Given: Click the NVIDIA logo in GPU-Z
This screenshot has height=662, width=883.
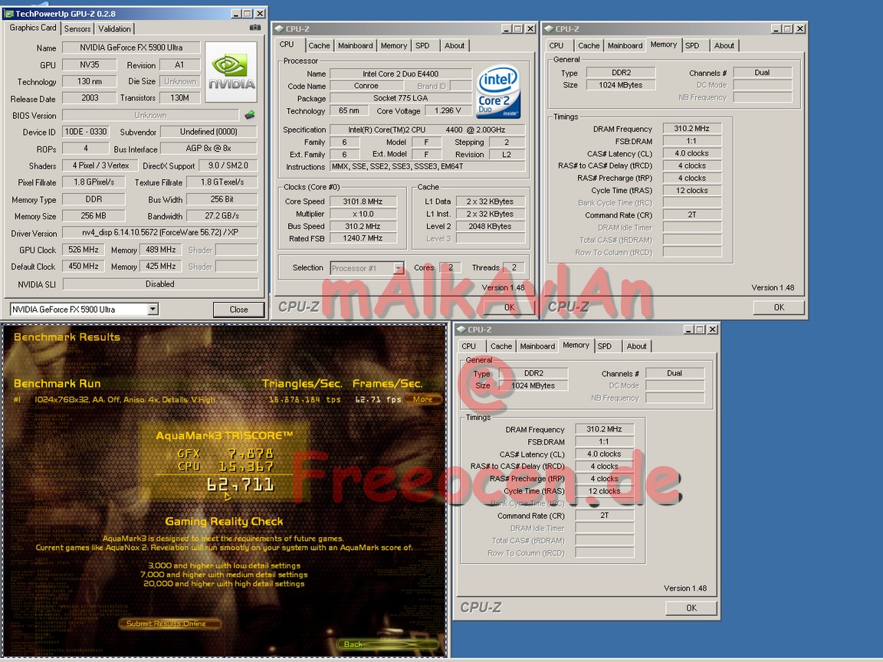Looking at the screenshot, I should pos(231,72).
